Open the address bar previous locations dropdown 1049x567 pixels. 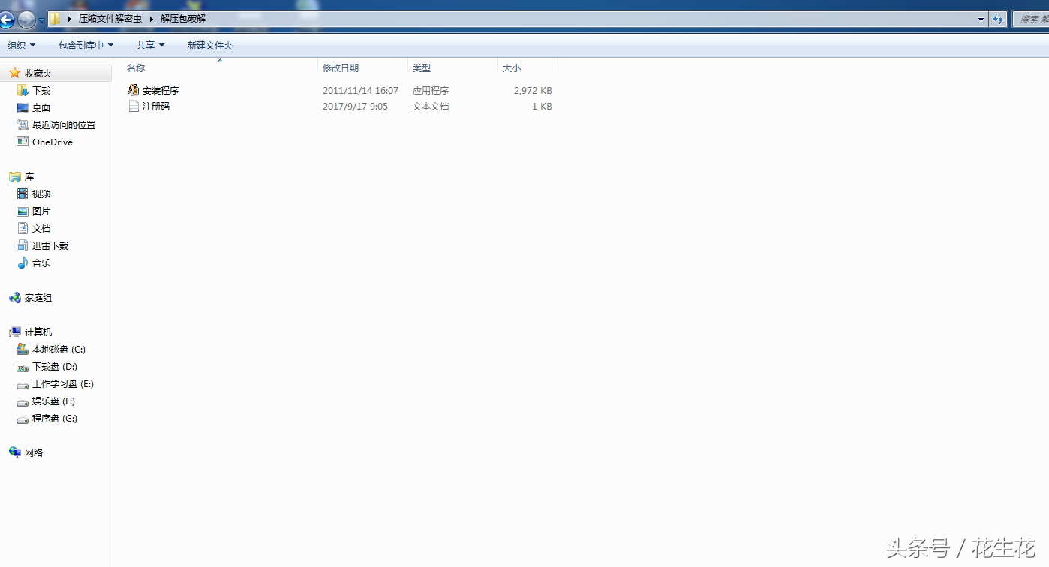[981, 19]
